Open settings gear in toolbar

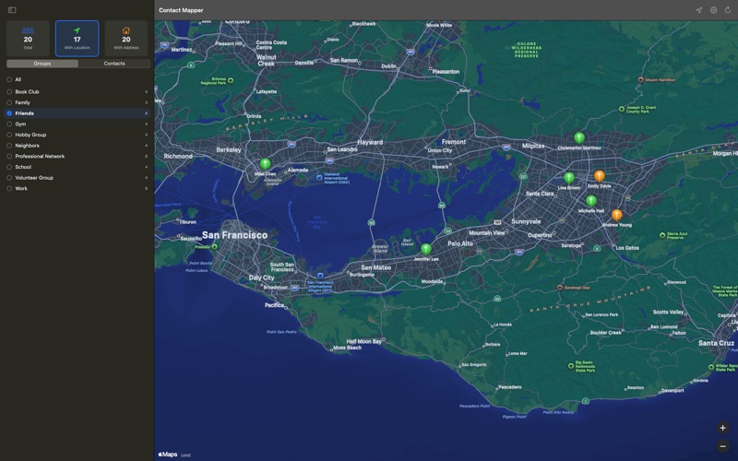coord(713,10)
